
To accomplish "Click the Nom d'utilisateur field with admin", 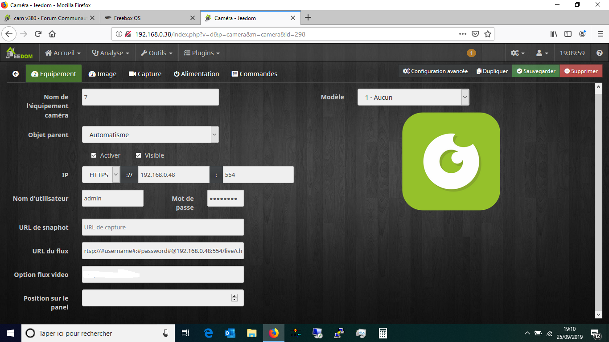I will click(x=113, y=198).
